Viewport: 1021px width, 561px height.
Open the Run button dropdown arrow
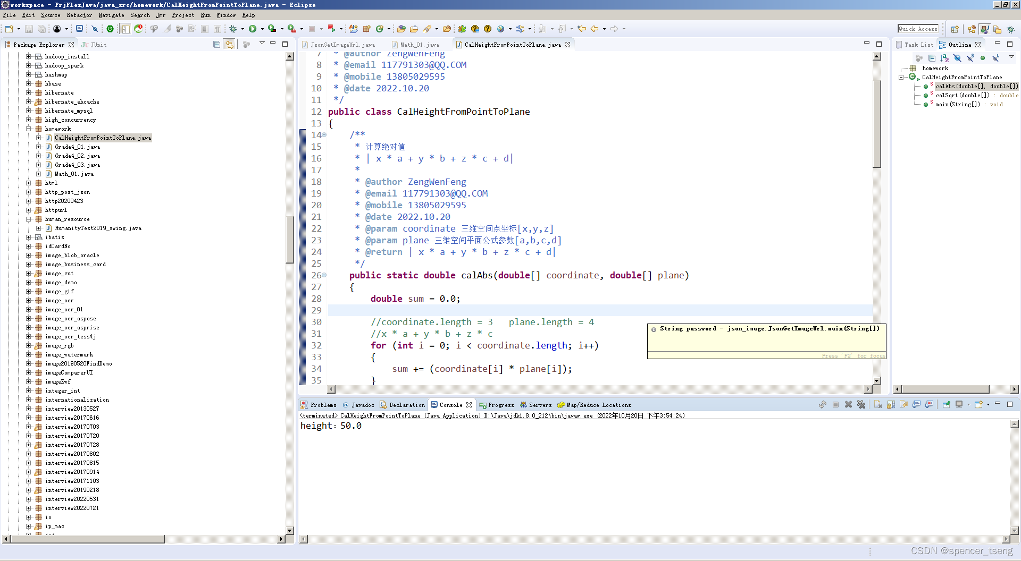coord(262,29)
